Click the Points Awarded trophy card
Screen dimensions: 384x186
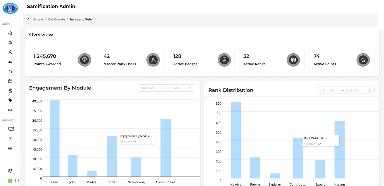62,60
